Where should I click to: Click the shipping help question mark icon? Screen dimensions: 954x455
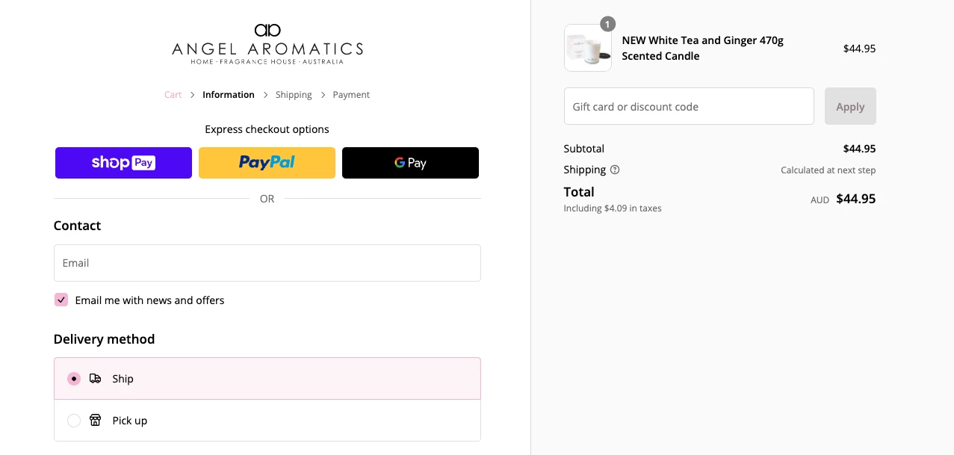(x=615, y=170)
